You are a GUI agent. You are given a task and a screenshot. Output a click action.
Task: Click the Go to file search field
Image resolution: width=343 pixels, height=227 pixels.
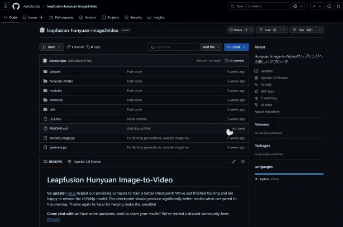pyautogui.click(x=173, y=47)
